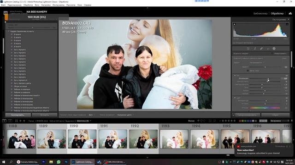Open the Обработка menu in menu bar
This screenshot has width=295, height=165.
tap(28, 5)
